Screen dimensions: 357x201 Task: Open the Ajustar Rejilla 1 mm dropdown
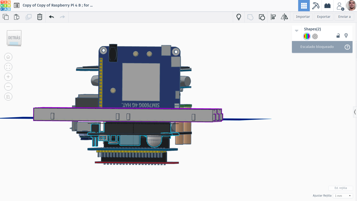343,196
